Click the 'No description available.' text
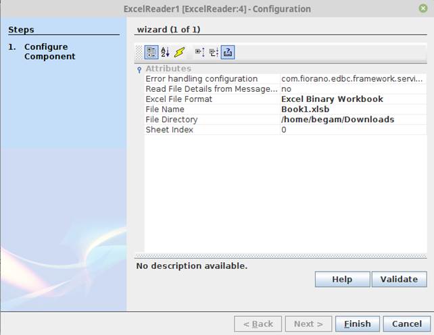 coord(192,266)
